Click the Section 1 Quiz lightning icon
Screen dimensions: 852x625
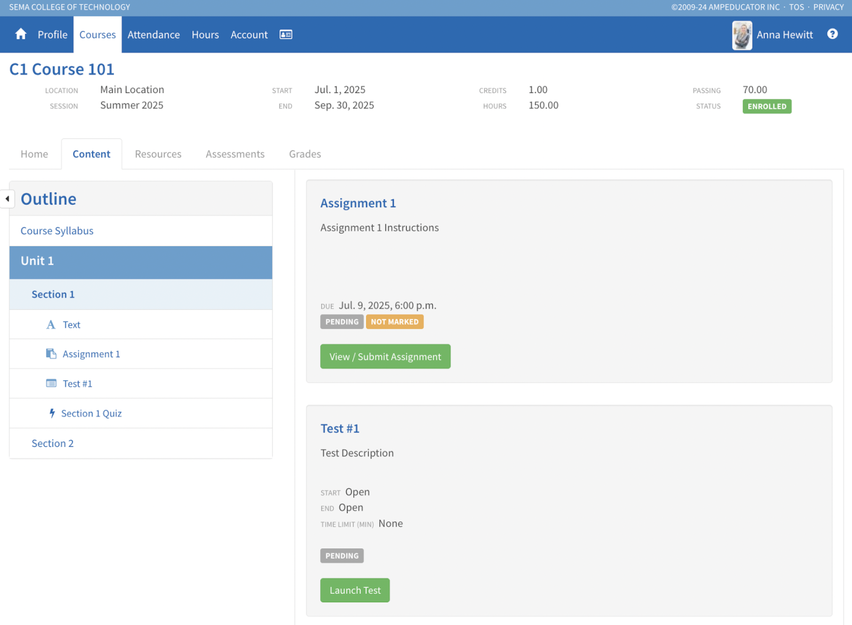pyautogui.click(x=52, y=413)
